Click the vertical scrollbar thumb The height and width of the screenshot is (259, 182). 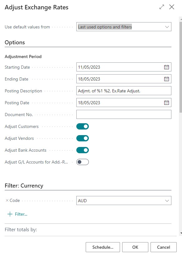coord(181,67)
